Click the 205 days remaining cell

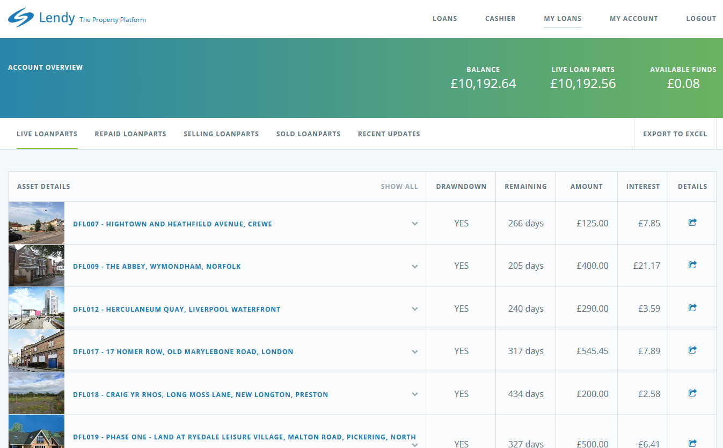click(526, 266)
